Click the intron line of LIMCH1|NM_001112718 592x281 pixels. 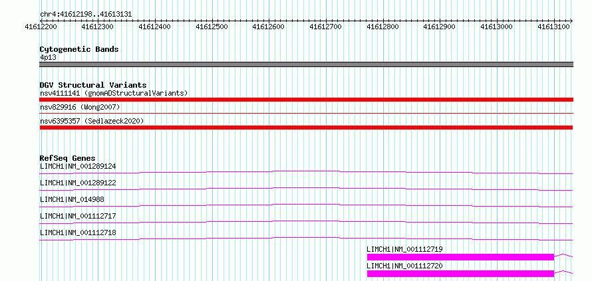pyautogui.click(x=306, y=238)
